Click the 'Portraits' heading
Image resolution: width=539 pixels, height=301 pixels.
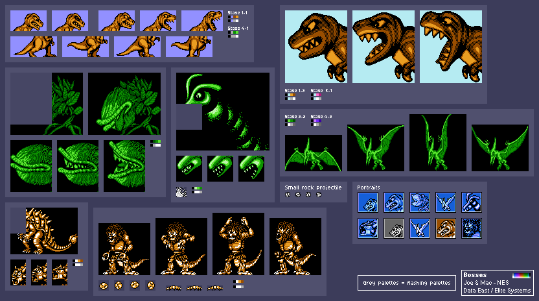(x=369, y=187)
